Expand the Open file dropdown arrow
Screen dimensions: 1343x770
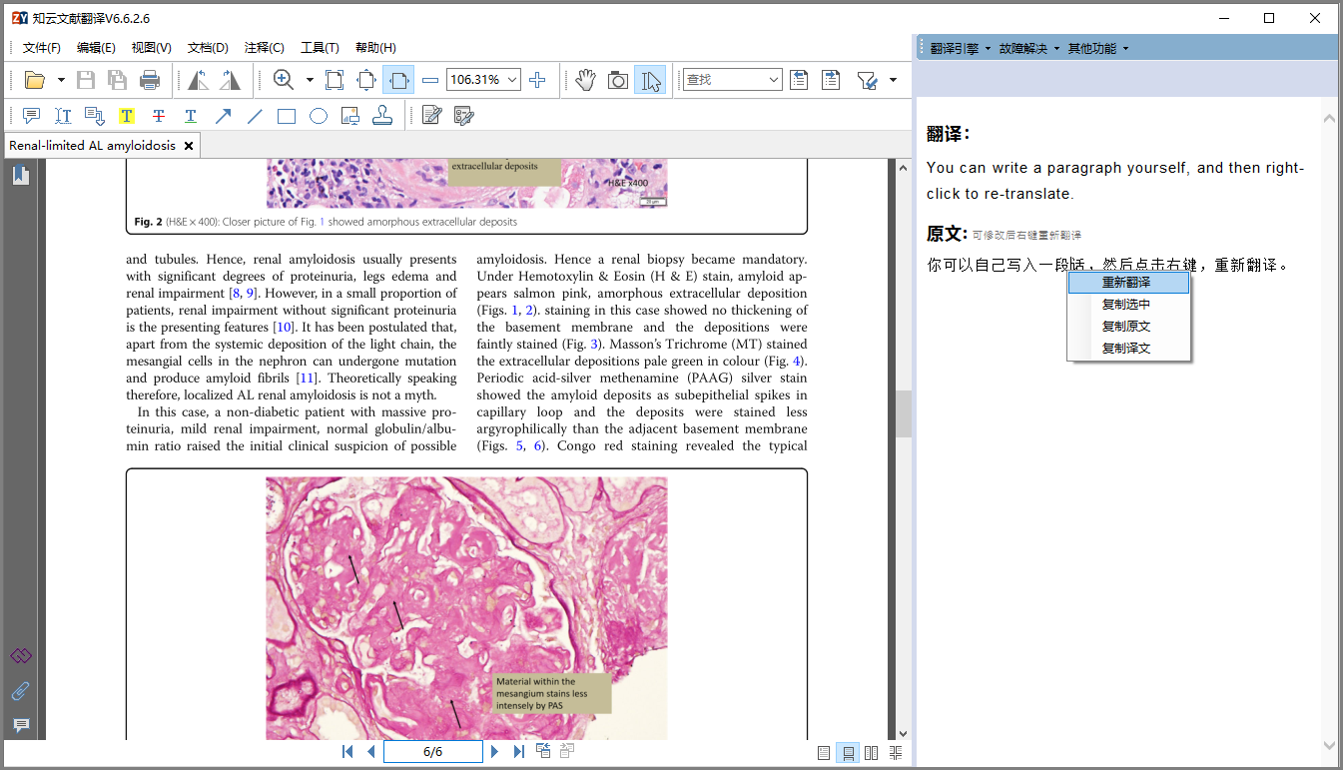tap(61, 80)
